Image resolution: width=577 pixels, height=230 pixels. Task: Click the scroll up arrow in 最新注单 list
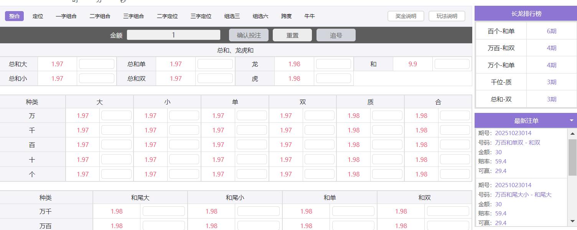(572, 134)
